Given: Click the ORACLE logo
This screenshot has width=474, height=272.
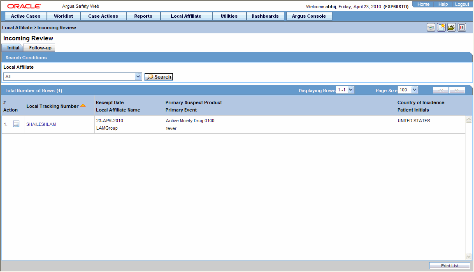Looking at the screenshot, I should (x=23, y=6).
